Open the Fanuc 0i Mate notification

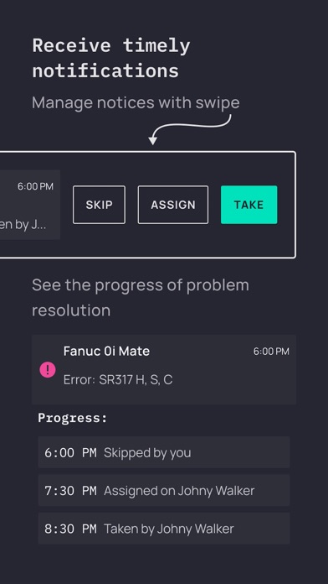(164, 369)
